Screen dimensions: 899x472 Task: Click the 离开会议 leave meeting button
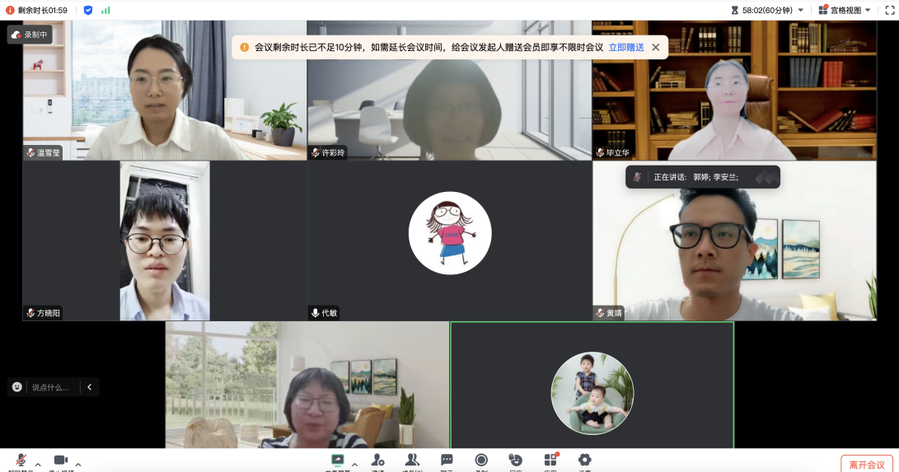pyautogui.click(x=866, y=464)
